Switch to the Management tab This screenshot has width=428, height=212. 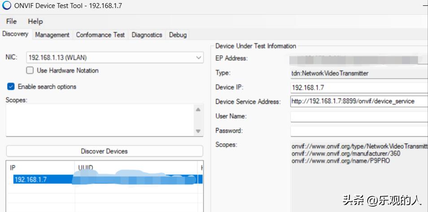tap(52, 35)
